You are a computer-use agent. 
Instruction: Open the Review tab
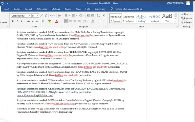tap(68, 9)
